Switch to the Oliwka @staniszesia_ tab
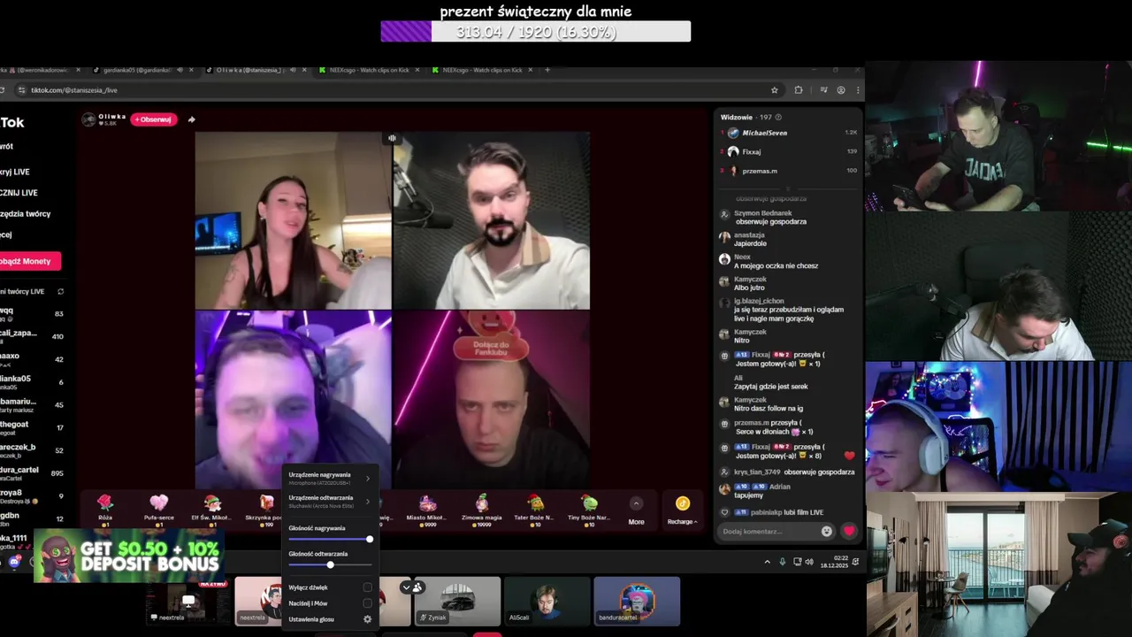The width and height of the screenshot is (1132, 637). [x=256, y=70]
